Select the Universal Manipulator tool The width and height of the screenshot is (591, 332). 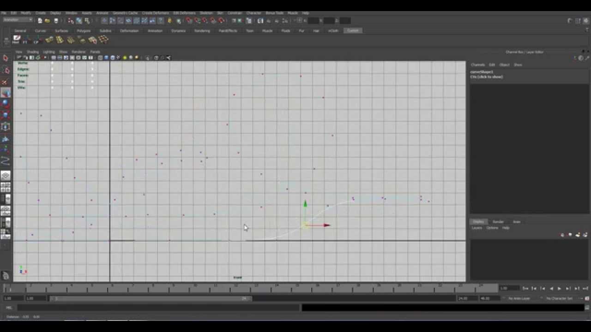pos(6,127)
